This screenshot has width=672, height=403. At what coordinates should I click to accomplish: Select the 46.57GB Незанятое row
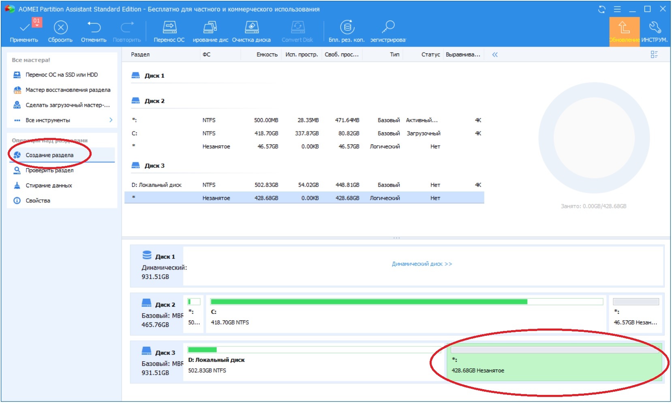click(x=304, y=146)
